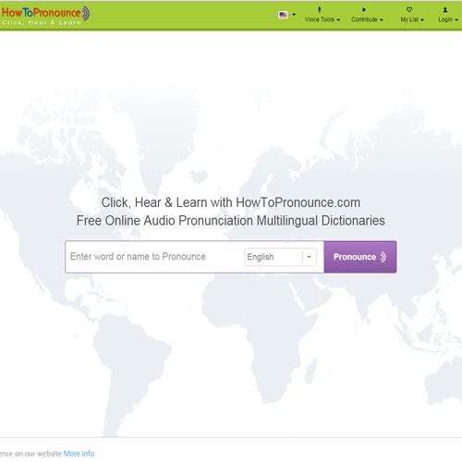Follow the More info link
The image size is (462, 462).
(79, 454)
